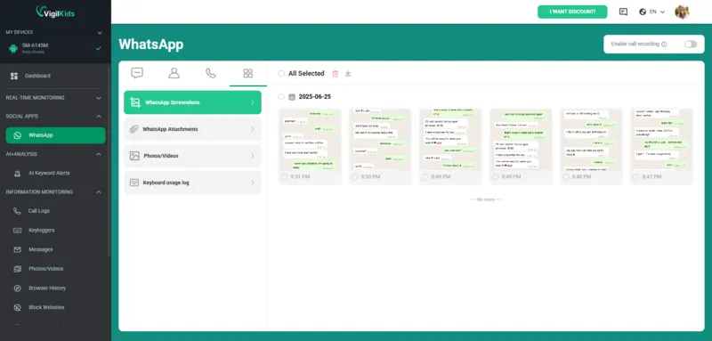Open the 8:48 PM screenshot thumbnail

coord(591,140)
